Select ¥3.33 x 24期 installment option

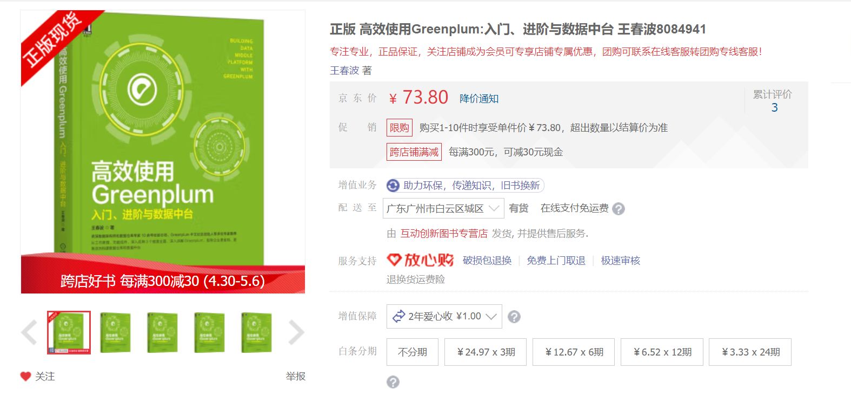point(750,352)
